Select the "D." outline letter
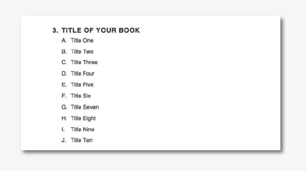306x171 pixels. tap(64, 74)
